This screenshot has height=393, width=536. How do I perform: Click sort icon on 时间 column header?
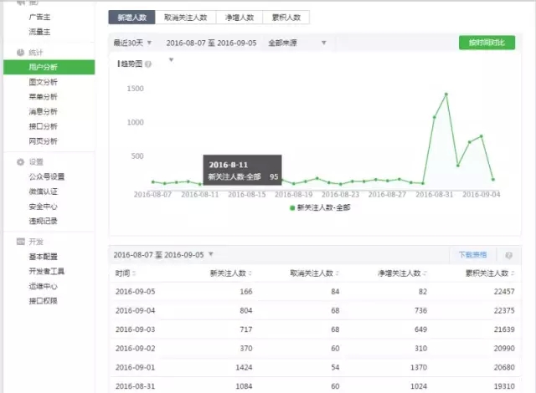pos(135,273)
